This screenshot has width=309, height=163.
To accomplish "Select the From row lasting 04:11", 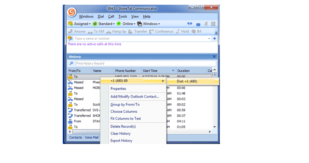I will (140, 121).
